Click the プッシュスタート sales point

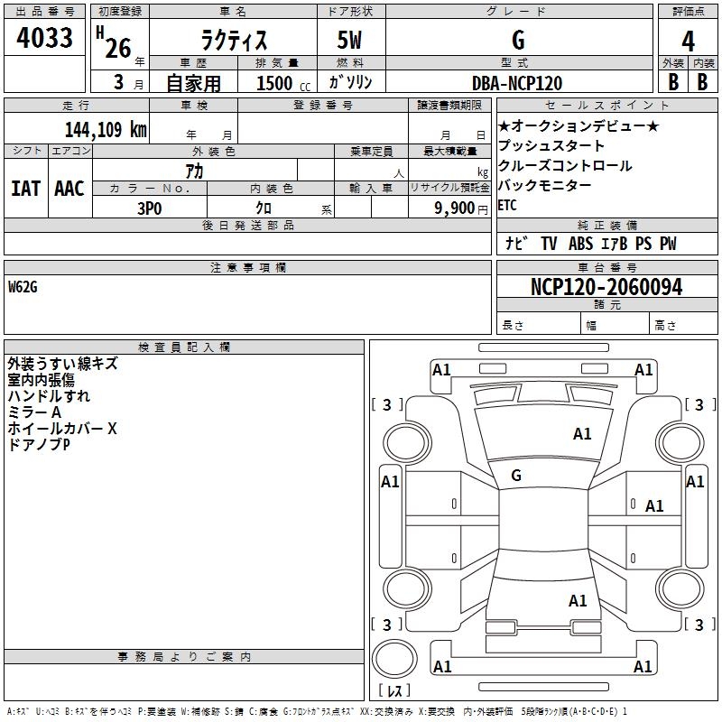coord(551,146)
